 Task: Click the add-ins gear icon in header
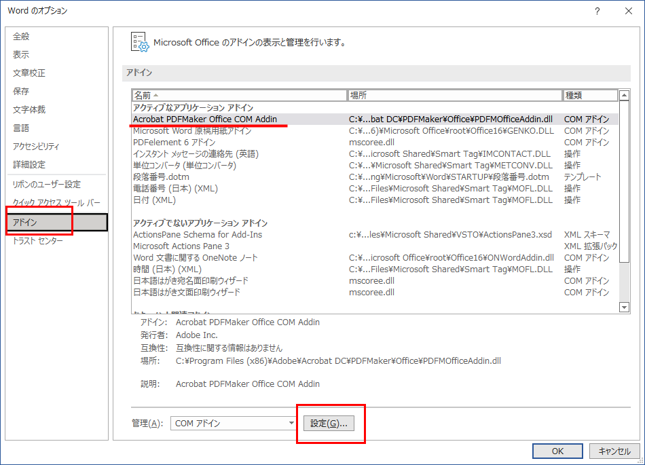click(140, 42)
